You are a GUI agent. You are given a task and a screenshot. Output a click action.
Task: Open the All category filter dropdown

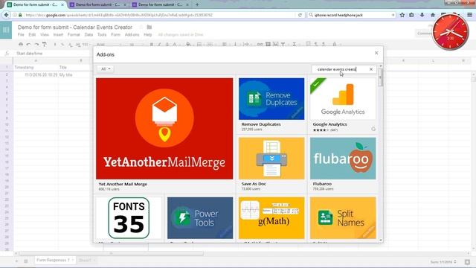106,69
